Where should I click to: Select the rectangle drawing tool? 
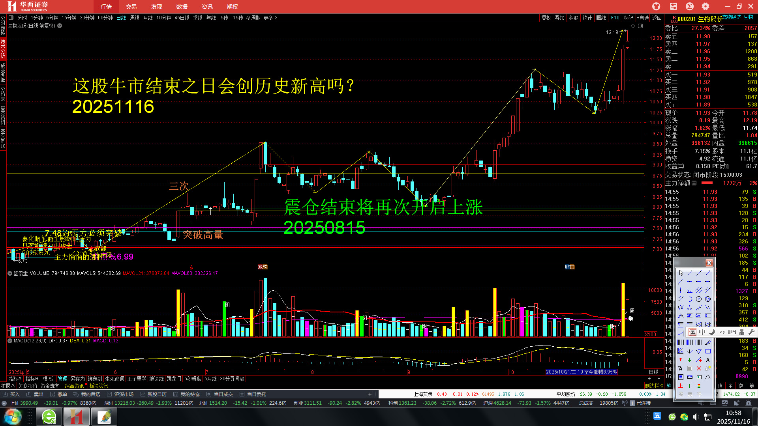pyautogui.click(x=708, y=351)
